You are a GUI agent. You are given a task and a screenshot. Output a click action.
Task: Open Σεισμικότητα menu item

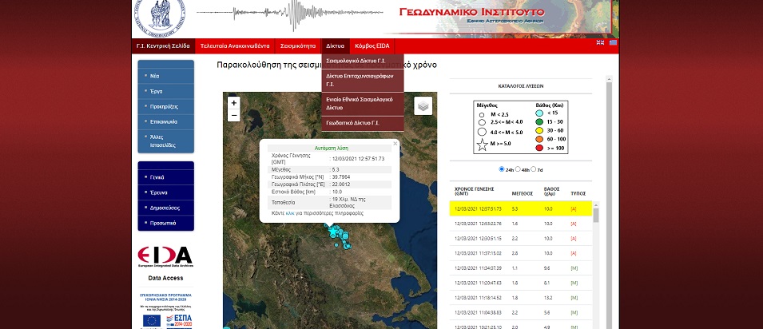click(298, 46)
